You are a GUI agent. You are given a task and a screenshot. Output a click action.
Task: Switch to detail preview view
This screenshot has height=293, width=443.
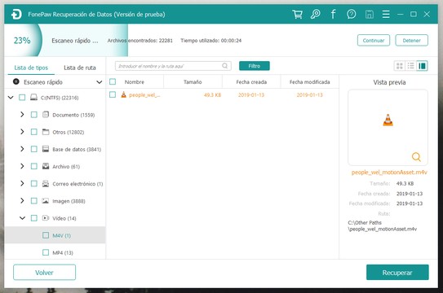click(422, 66)
